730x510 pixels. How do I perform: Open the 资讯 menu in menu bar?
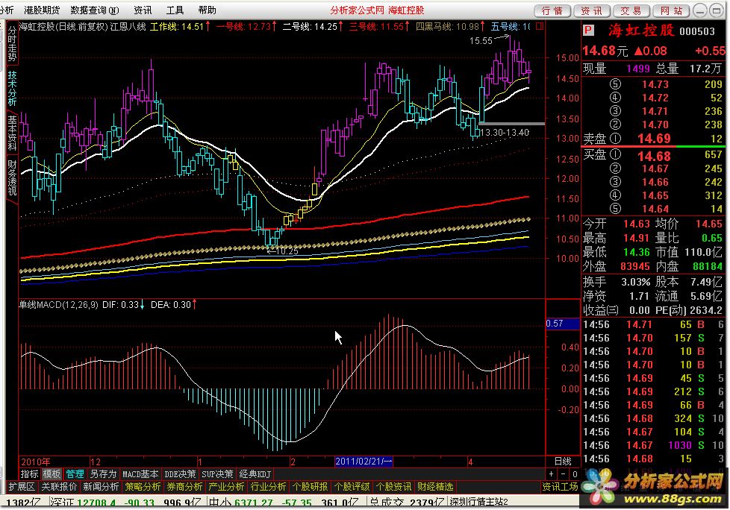(x=143, y=10)
